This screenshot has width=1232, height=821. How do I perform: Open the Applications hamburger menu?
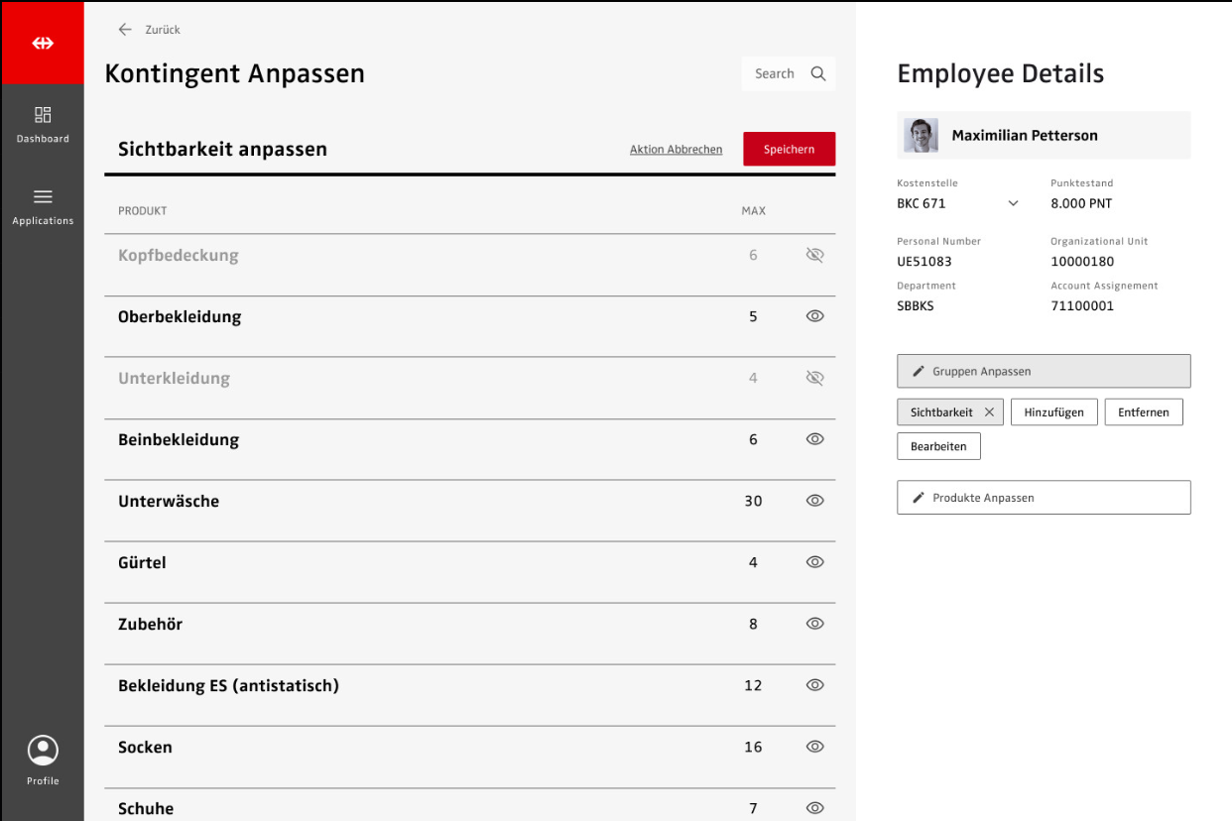coord(43,206)
